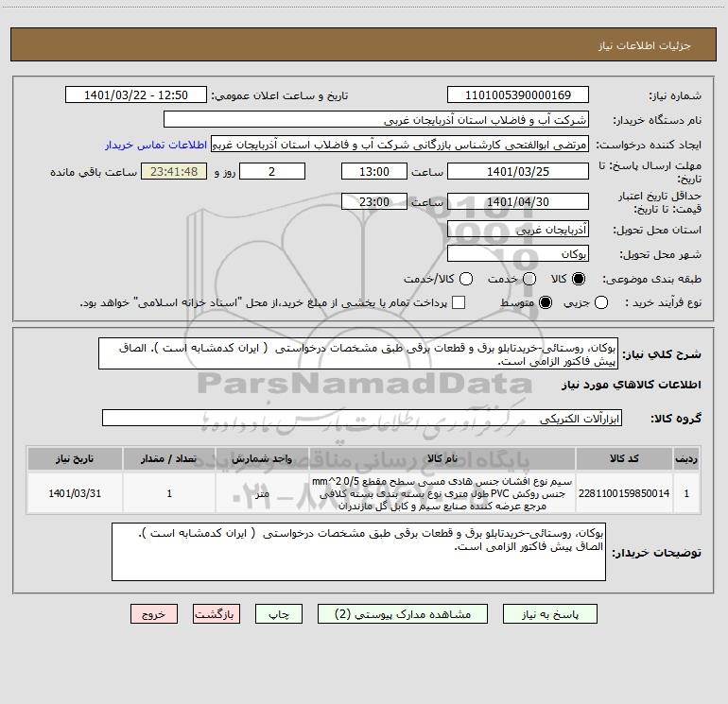This screenshot has width=728, height=704.
Task: Select the متوسط purchase type radio
Action: click(546, 302)
